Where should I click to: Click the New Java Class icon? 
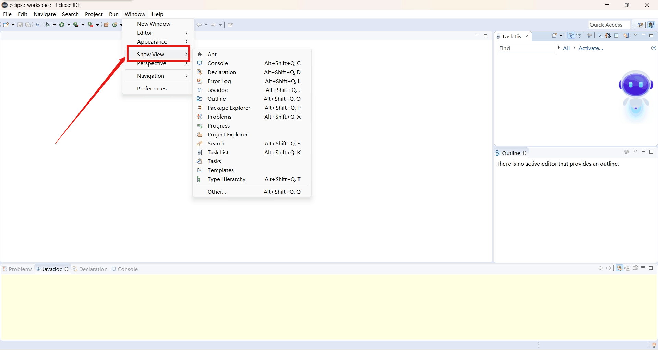pos(115,25)
